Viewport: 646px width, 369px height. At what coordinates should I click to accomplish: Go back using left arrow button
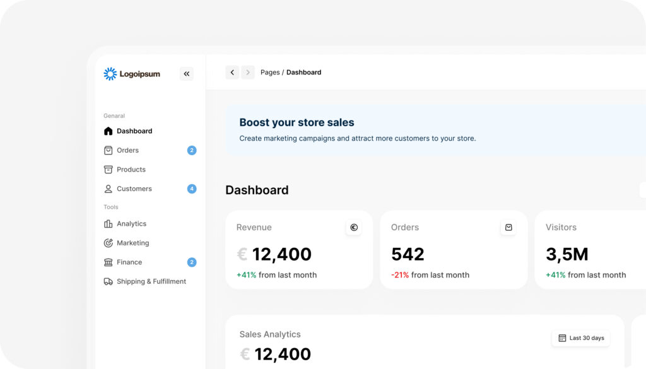232,72
